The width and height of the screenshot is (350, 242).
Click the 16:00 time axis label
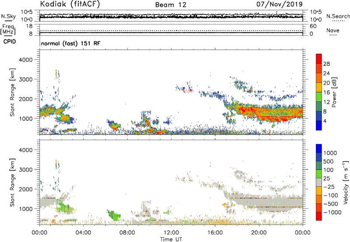(215, 233)
